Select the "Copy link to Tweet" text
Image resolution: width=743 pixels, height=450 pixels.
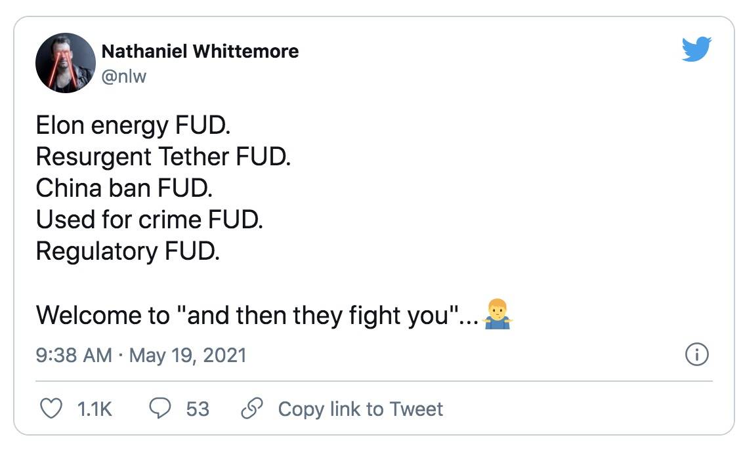click(x=360, y=409)
